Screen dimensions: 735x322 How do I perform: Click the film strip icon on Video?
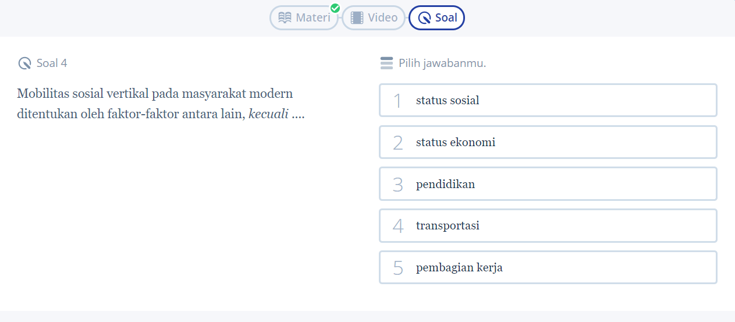click(357, 18)
